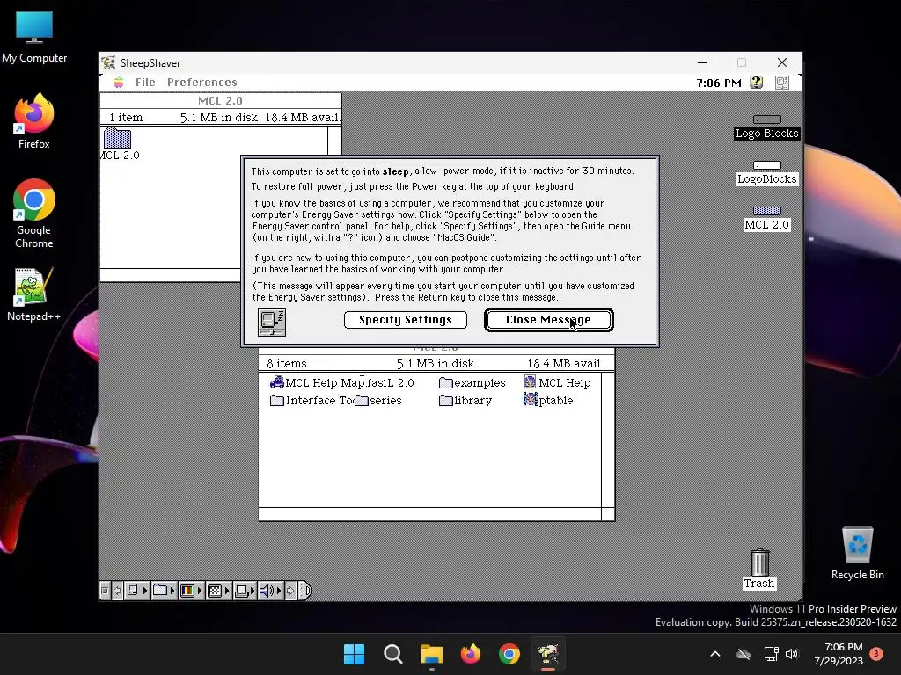Click Chrome in the Windows taskbar
901x675 pixels.
coord(509,654)
